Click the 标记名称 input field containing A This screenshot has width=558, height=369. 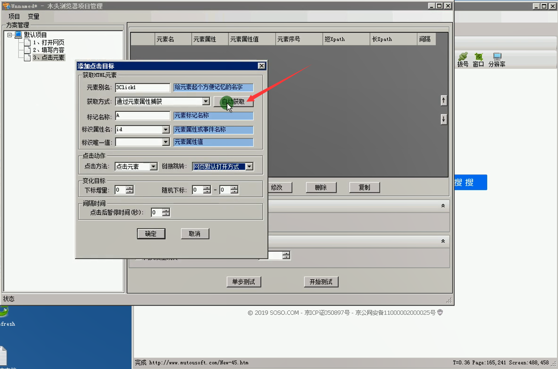tap(142, 115)
